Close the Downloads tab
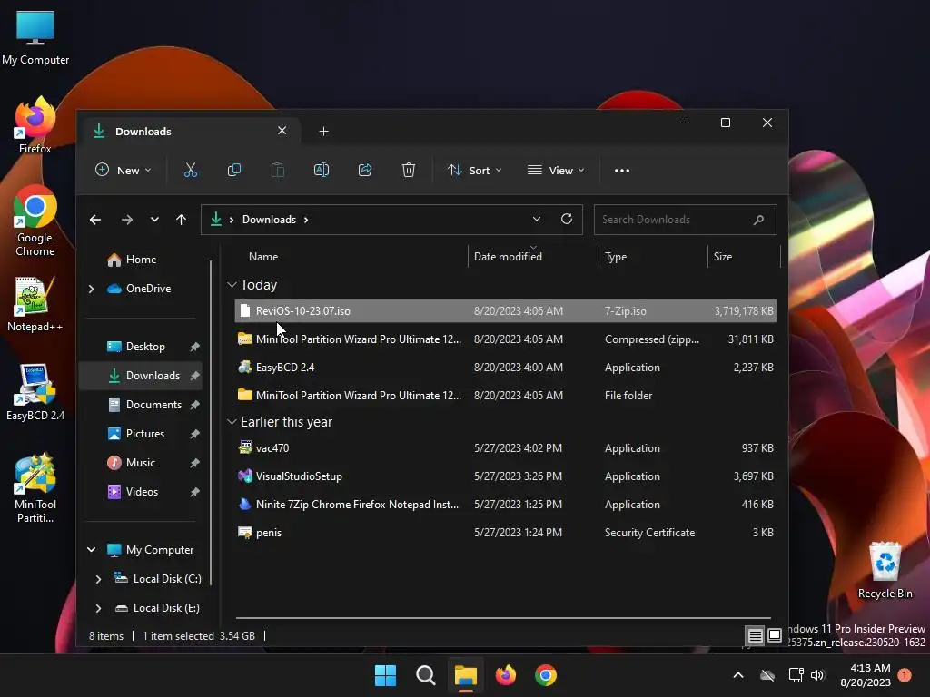 (x=282, y=131)
